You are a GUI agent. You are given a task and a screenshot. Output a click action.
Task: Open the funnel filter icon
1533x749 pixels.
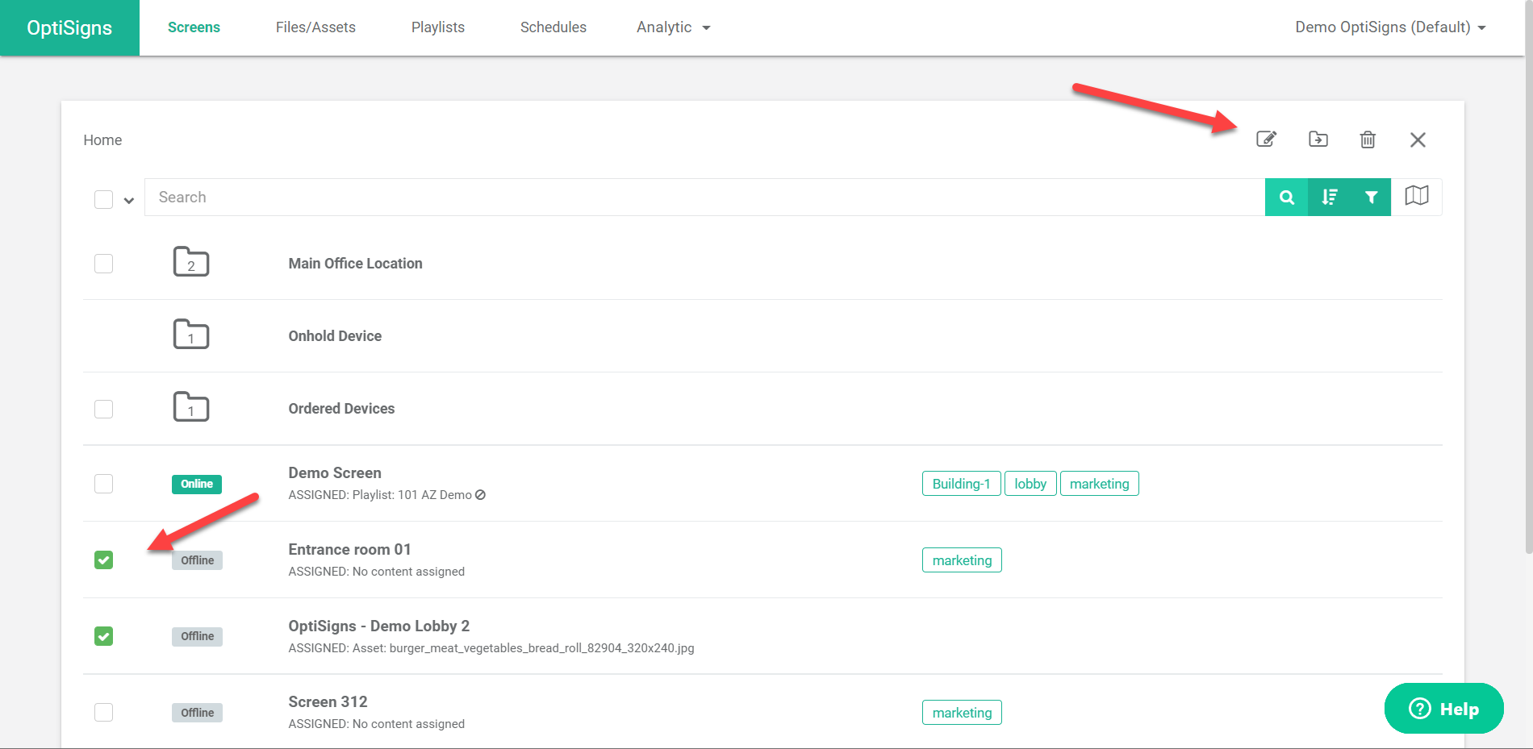[x=1371, y=198]
